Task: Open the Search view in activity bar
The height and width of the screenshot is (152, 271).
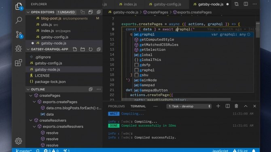Action: coord(19,20)
